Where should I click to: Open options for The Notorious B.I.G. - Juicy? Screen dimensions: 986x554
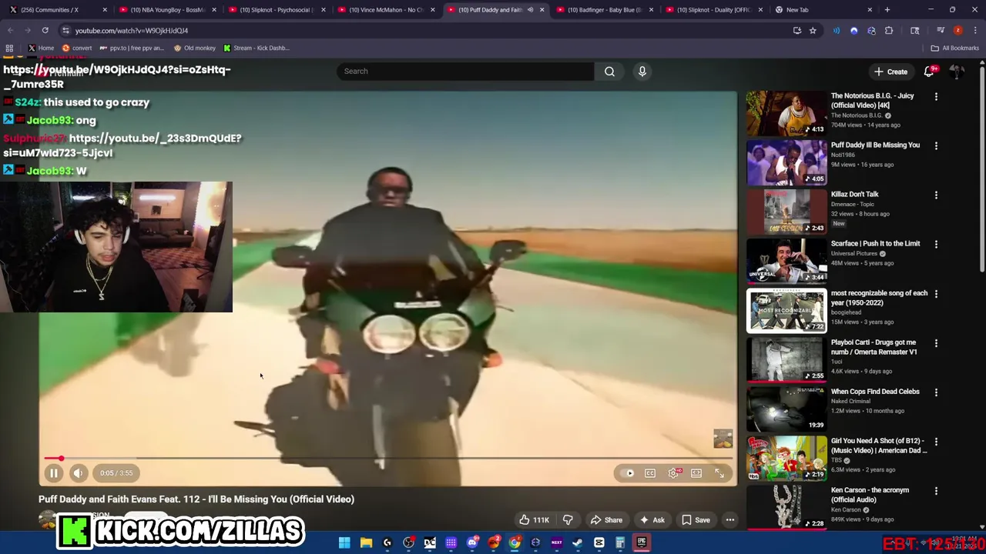(x=936, y=97)
